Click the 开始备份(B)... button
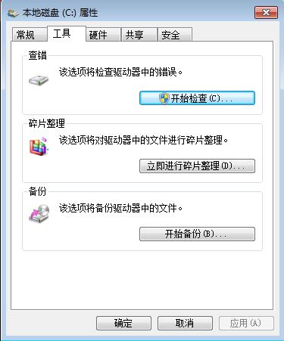The width and height of the screenshot is (284, 341). pos(197,234)
